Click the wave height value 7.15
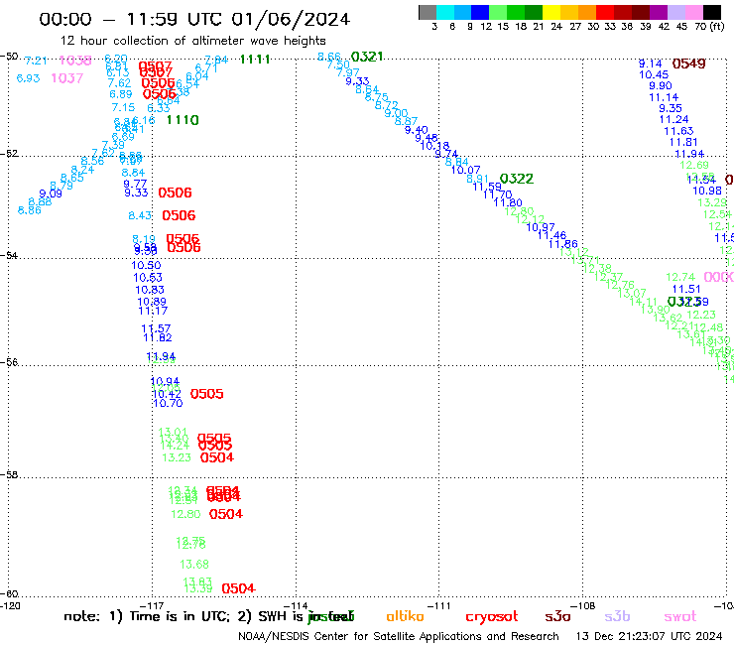This screenshot has width=734, height=645. point(123,107)
